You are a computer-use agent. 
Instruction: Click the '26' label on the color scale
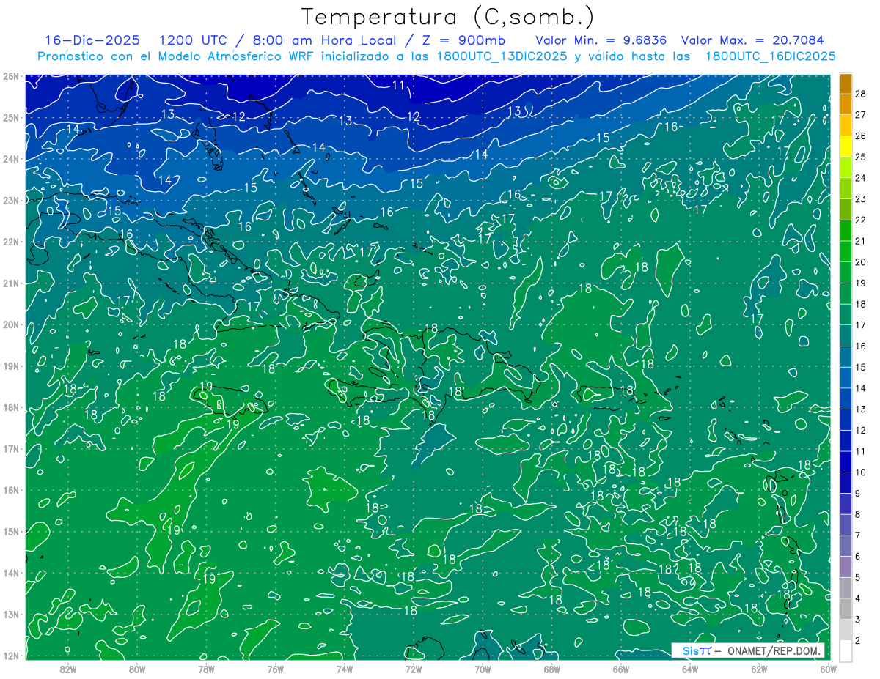pos(860,136)
